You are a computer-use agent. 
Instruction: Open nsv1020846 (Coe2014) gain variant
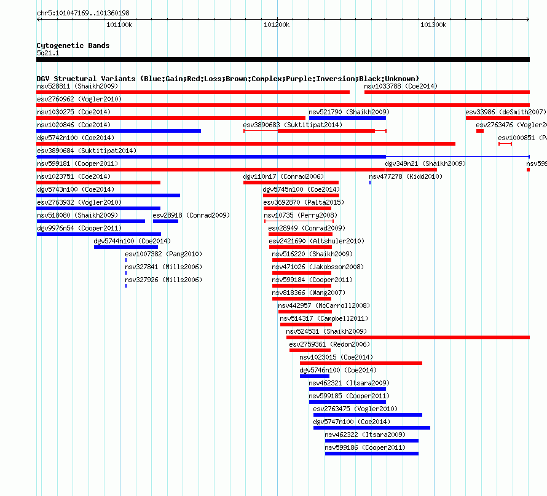(119, 131)
